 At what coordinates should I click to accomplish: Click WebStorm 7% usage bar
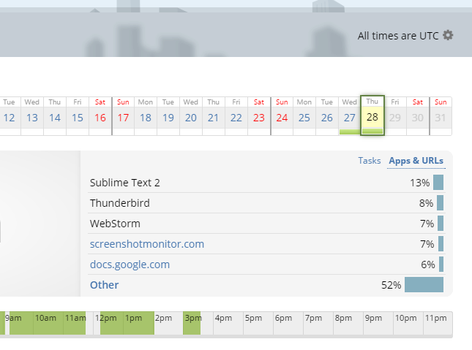[x=441, y=224]
